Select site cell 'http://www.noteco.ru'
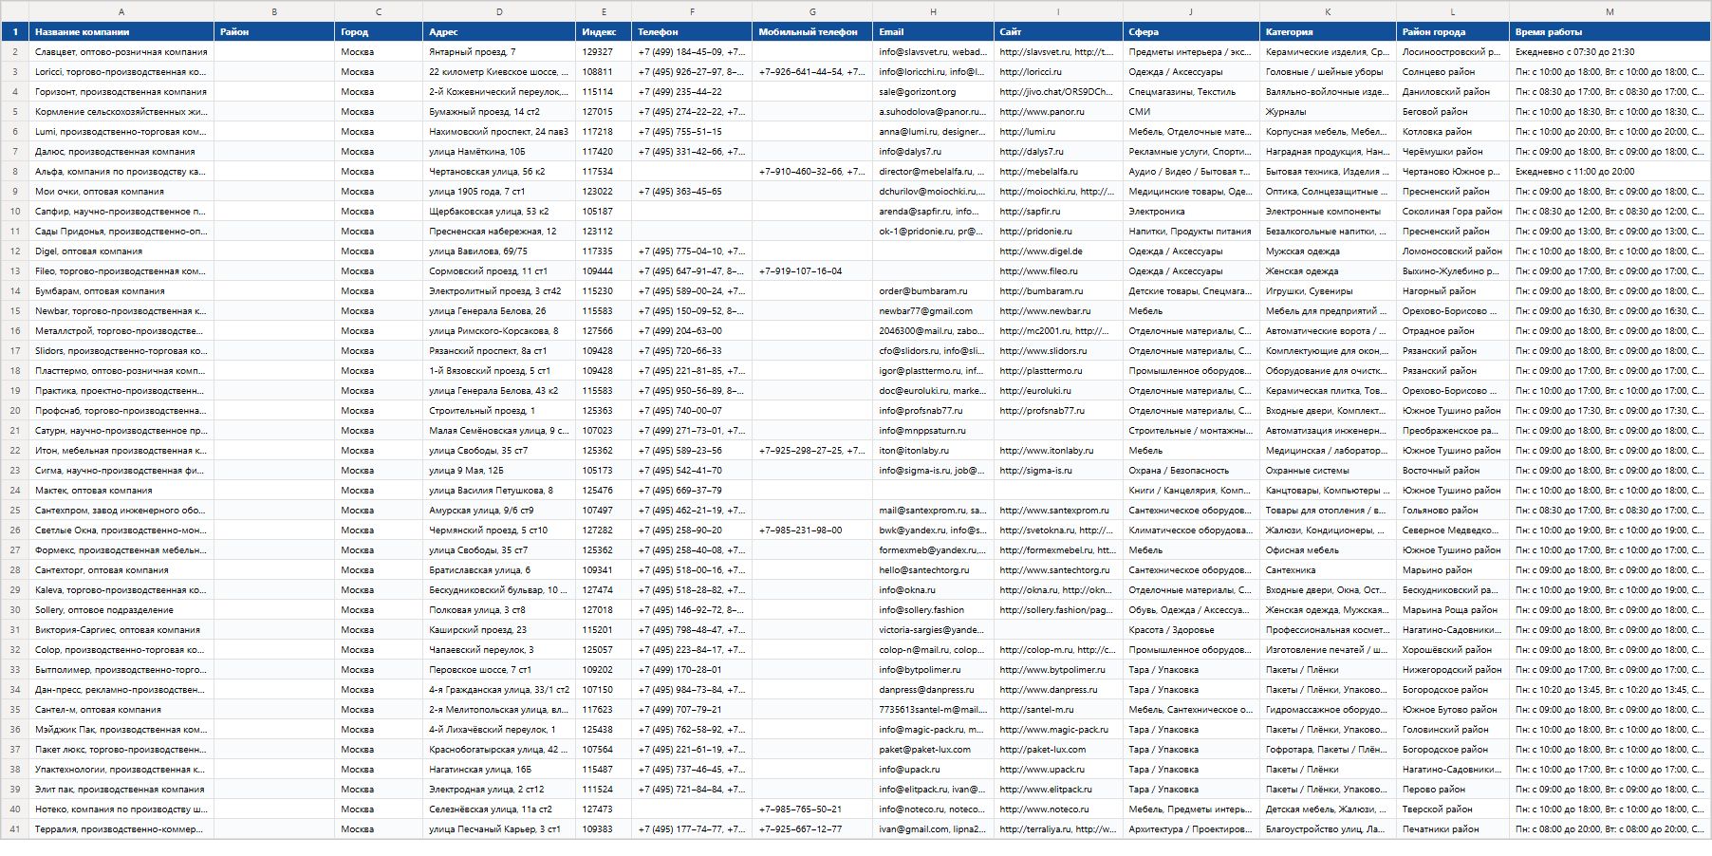This screenshot has height=856, width=1712. 1058,809
